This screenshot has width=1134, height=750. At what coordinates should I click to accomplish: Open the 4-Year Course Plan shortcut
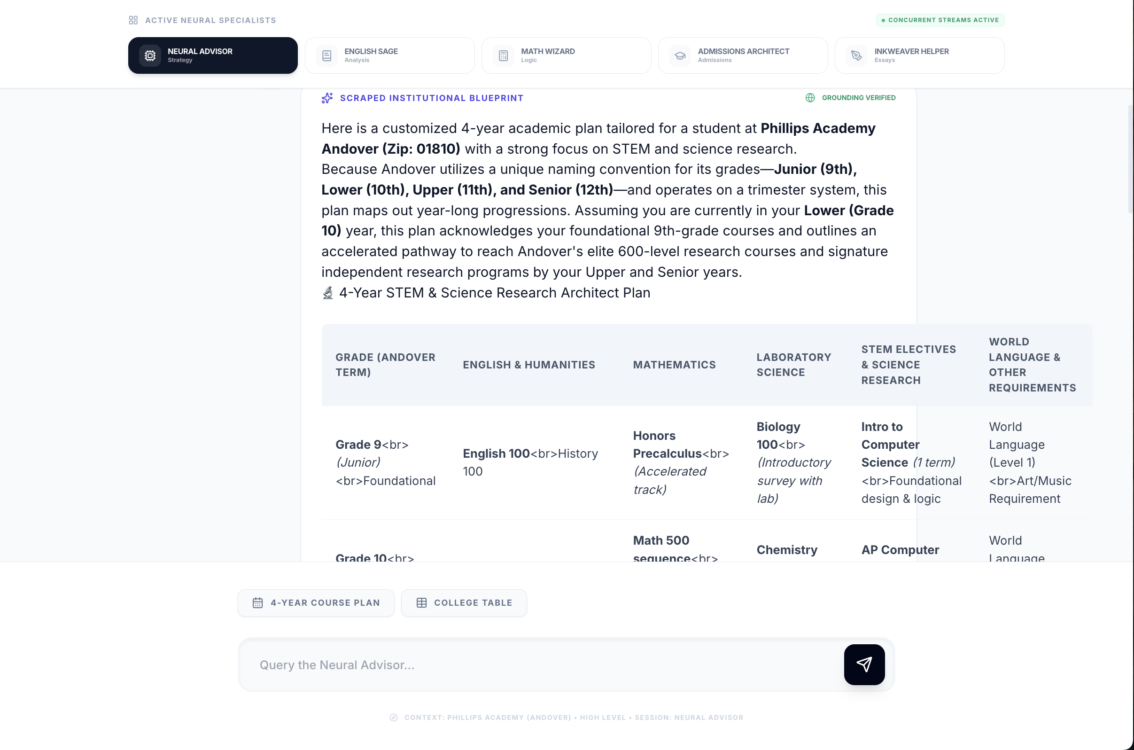point(316,602)
